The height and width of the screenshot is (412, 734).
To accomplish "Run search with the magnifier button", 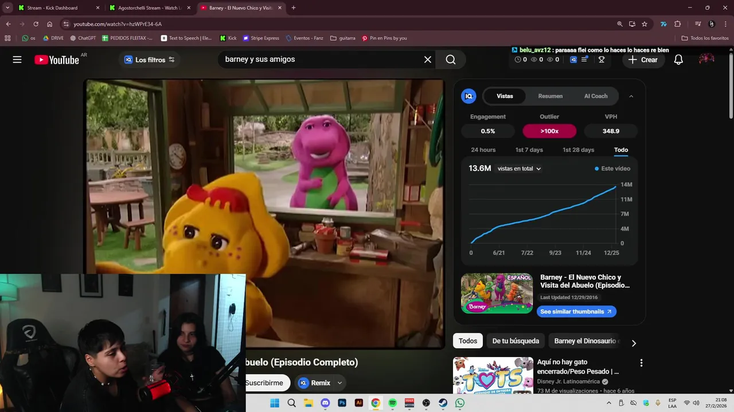I will point(451,60).
